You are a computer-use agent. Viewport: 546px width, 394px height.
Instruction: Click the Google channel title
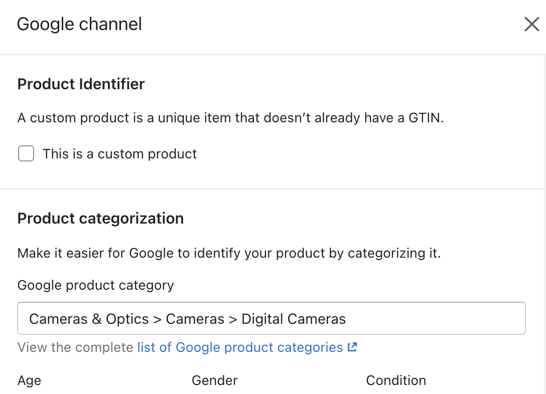point(79,25)
